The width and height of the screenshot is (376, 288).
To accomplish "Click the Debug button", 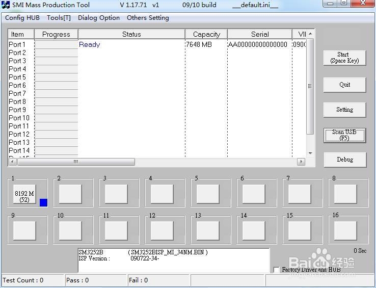I will point(345,160).
